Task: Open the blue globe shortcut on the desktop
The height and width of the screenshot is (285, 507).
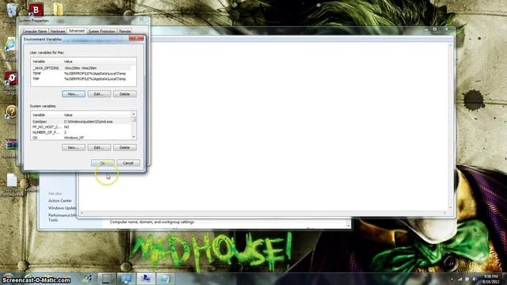Action: coord(10,44)
